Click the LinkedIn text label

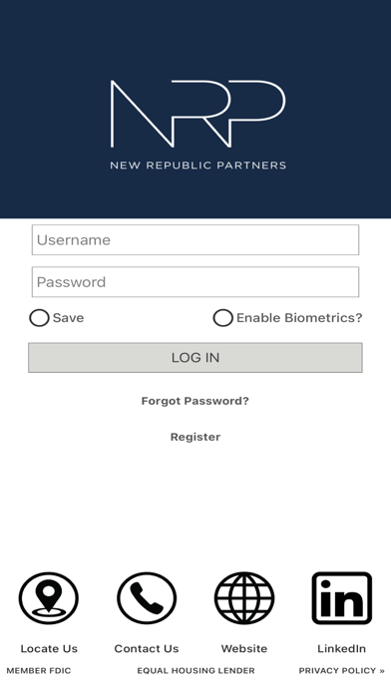pos(342,648)
